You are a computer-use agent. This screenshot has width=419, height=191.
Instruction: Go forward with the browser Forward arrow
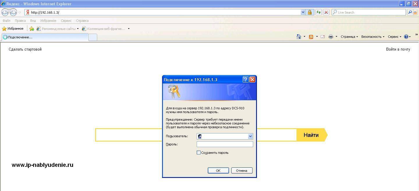tap(13, 12)
